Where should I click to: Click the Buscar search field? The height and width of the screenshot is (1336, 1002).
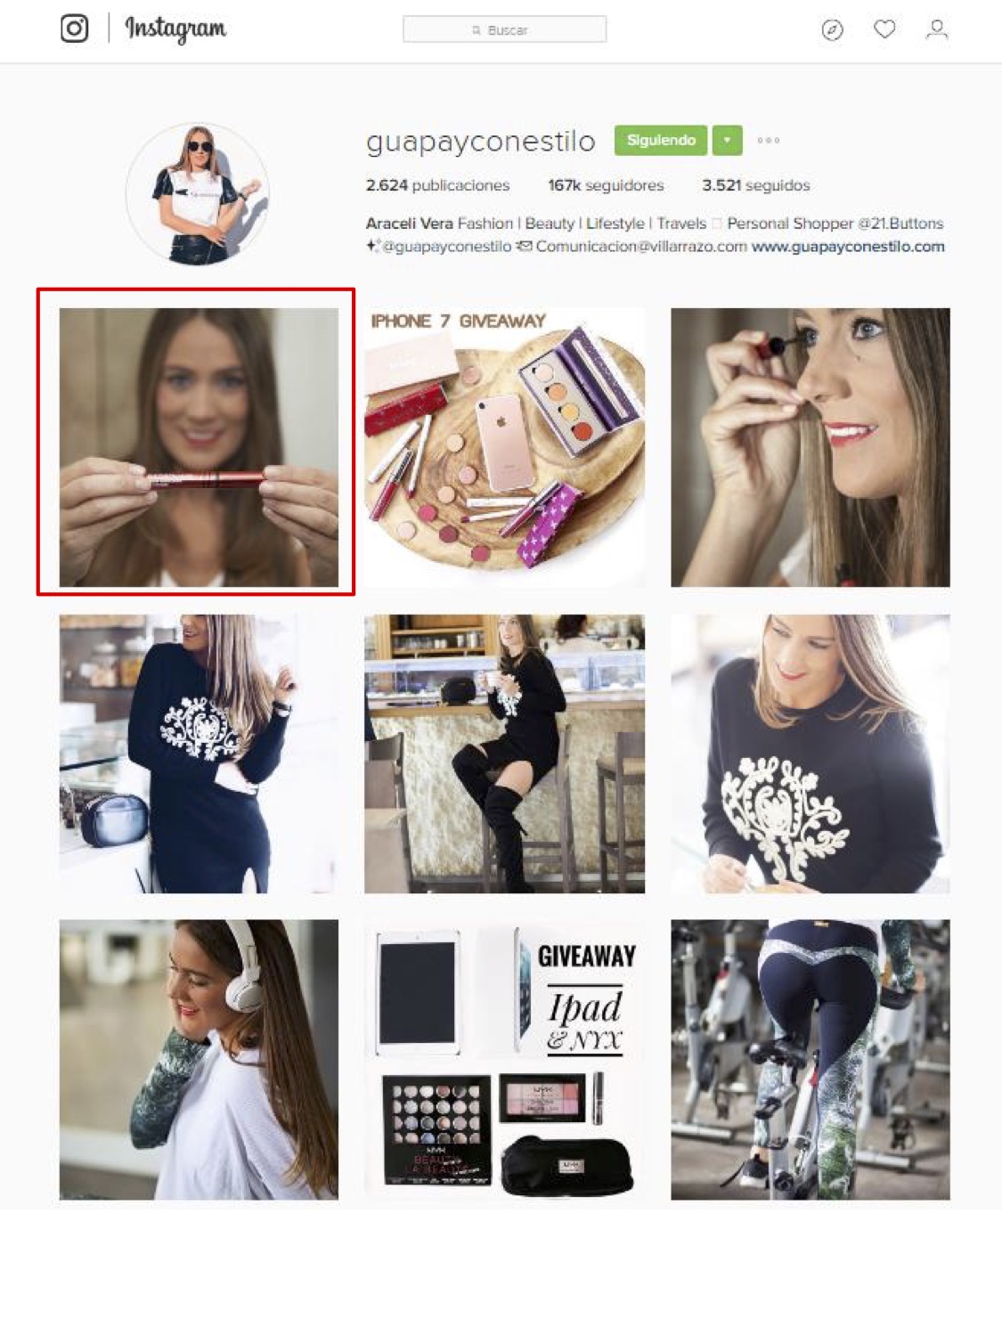pos(504,29)
